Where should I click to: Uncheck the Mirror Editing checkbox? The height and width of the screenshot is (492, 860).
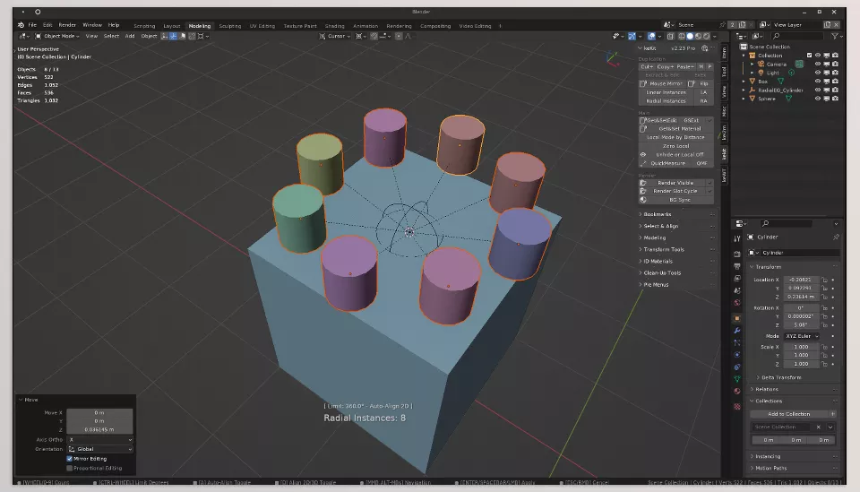pos(70,459)
